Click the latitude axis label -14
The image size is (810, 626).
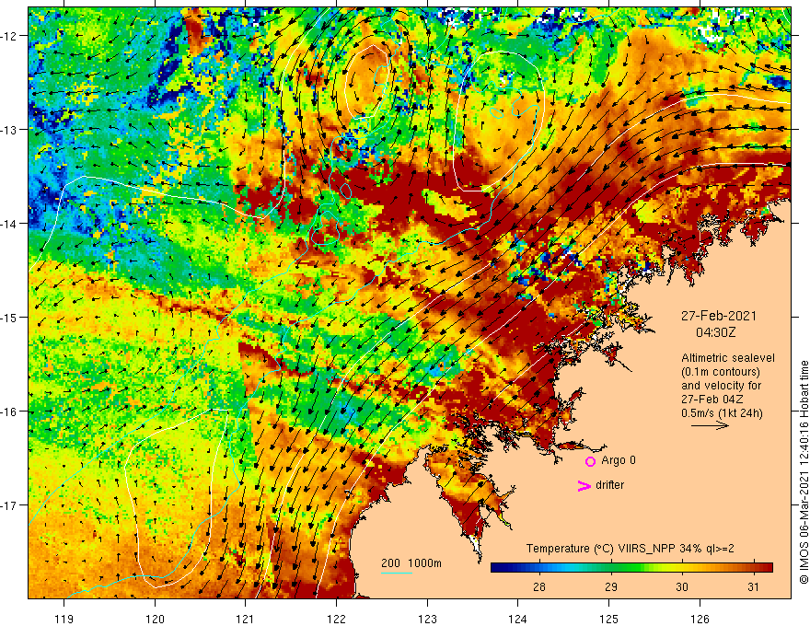10,224
